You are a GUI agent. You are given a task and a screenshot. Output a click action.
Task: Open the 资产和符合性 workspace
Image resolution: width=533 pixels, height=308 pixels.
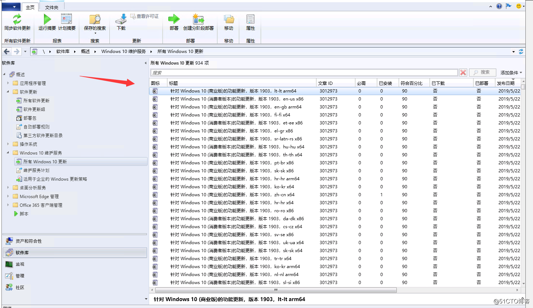75,241
